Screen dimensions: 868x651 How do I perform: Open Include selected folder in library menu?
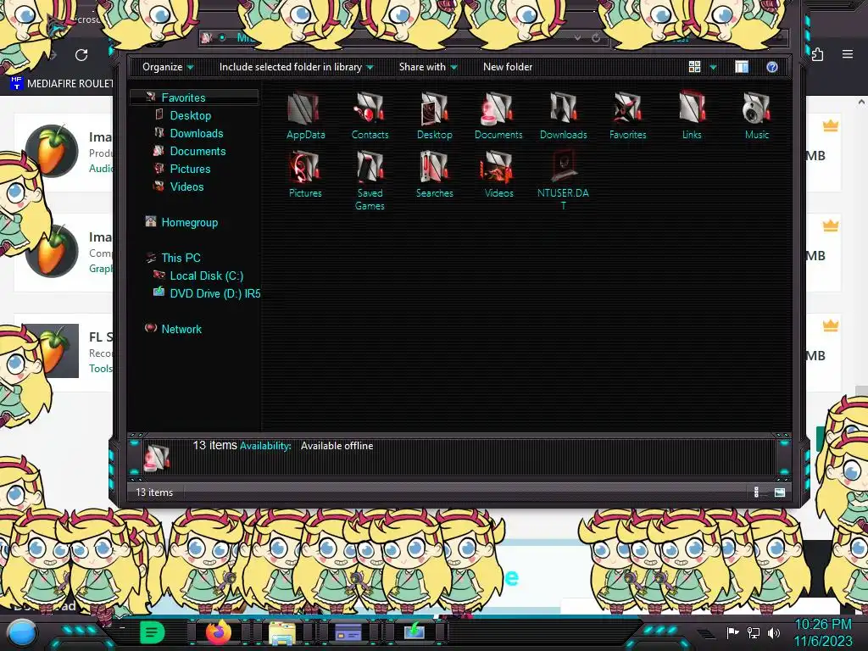click(296, 67)
